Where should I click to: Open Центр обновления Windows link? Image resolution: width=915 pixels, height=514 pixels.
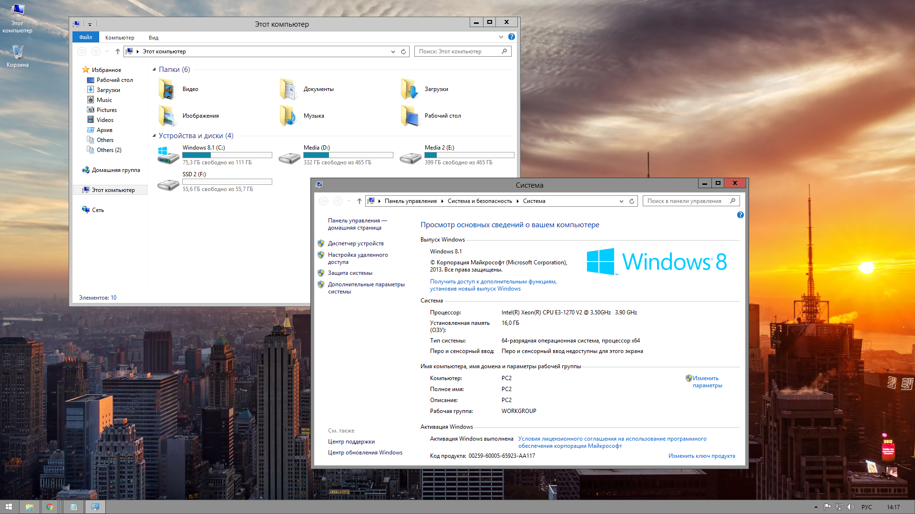click(x=365, y=453)
